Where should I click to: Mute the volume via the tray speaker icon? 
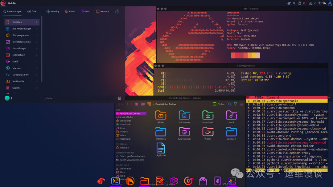[305, 3]
